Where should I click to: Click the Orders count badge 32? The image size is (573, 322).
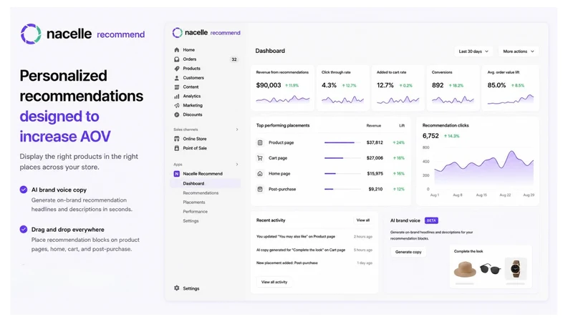(234, 59)
